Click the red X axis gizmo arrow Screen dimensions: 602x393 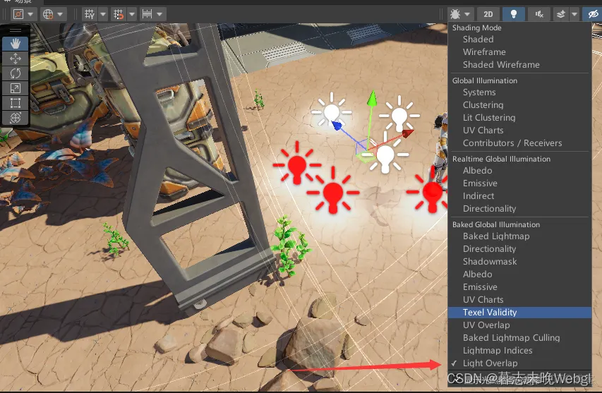tap(408, 133)
